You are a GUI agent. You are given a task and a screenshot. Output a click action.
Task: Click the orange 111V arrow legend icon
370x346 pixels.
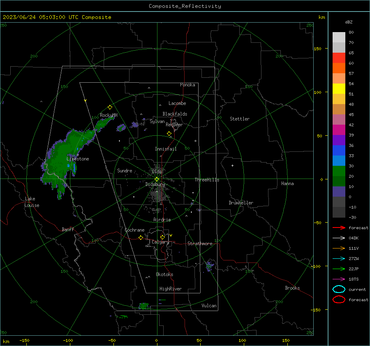[x=339, y=248]
